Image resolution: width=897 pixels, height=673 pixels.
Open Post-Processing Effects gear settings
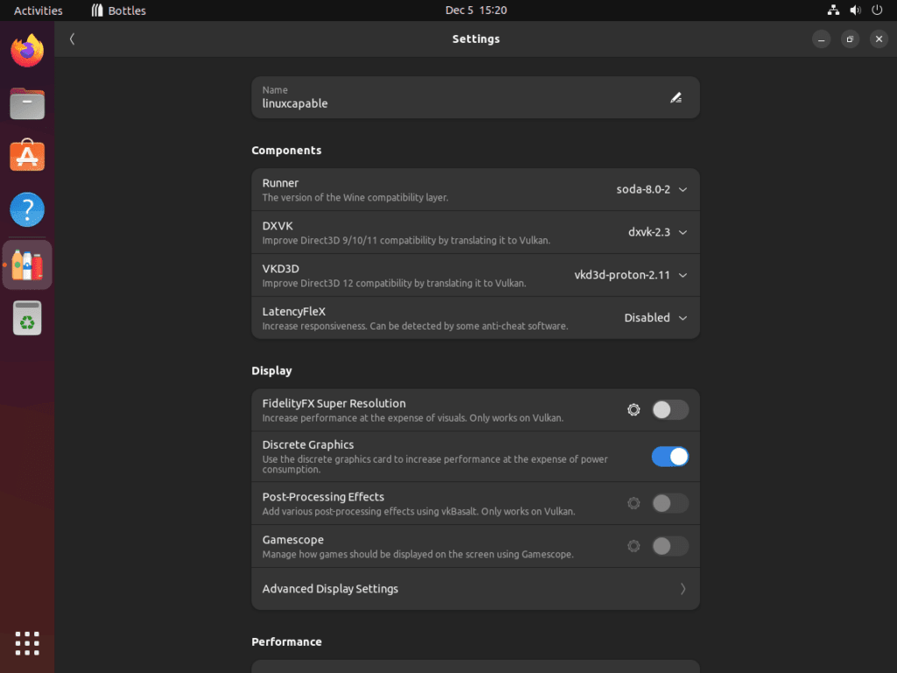click(633, 503)
